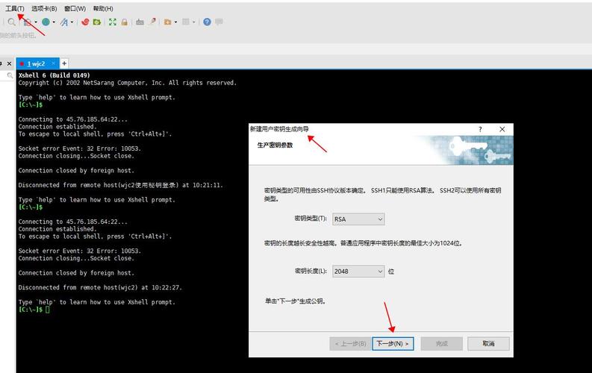Click the padlock lock-screen icon

coord(124,22)
